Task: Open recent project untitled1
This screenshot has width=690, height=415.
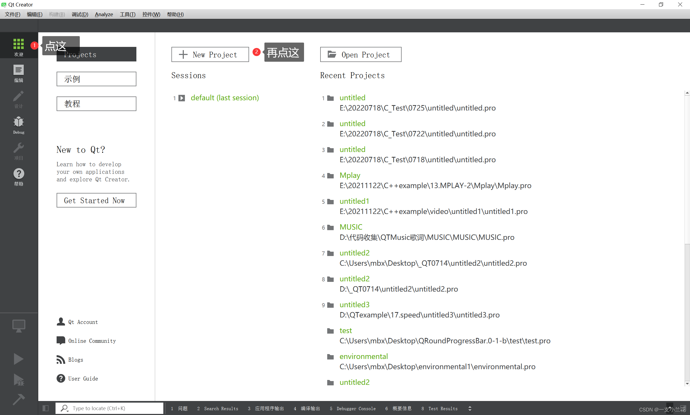Action: coord(354,201)
